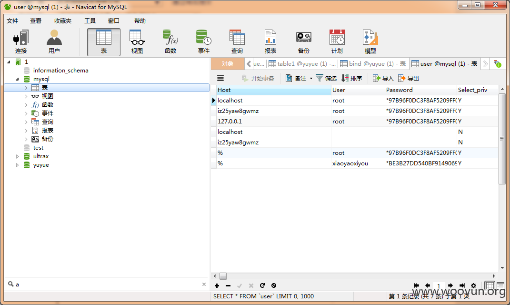Image resolution: width=510 pixels, height=305 pixels.
Task: Click the 导入 (Import) button
Action: [x=383, y=78]
